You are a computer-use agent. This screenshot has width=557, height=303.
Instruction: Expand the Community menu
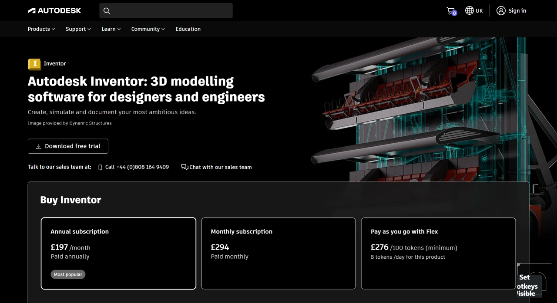pos(148,29)
